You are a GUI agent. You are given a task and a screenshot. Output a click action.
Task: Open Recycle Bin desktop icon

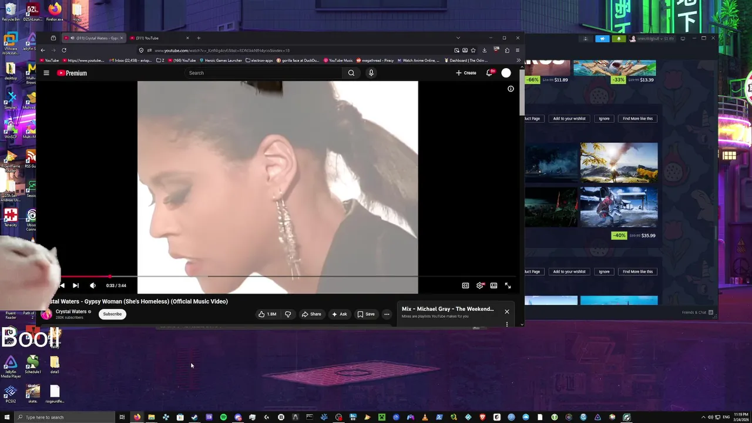11,12
